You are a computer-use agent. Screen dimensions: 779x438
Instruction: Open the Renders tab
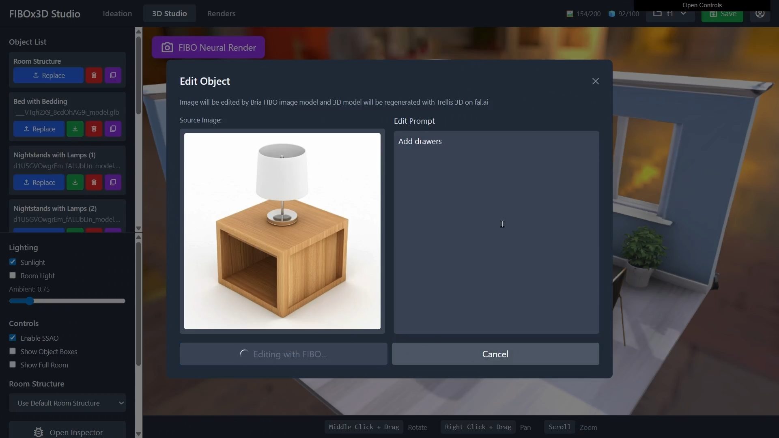221,13
